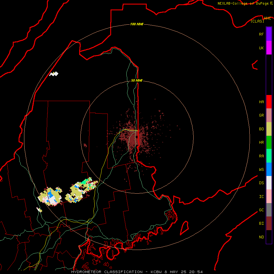Click the purple RF legend color swatch
Screen dimensions: 274x274
pos(269,34)
